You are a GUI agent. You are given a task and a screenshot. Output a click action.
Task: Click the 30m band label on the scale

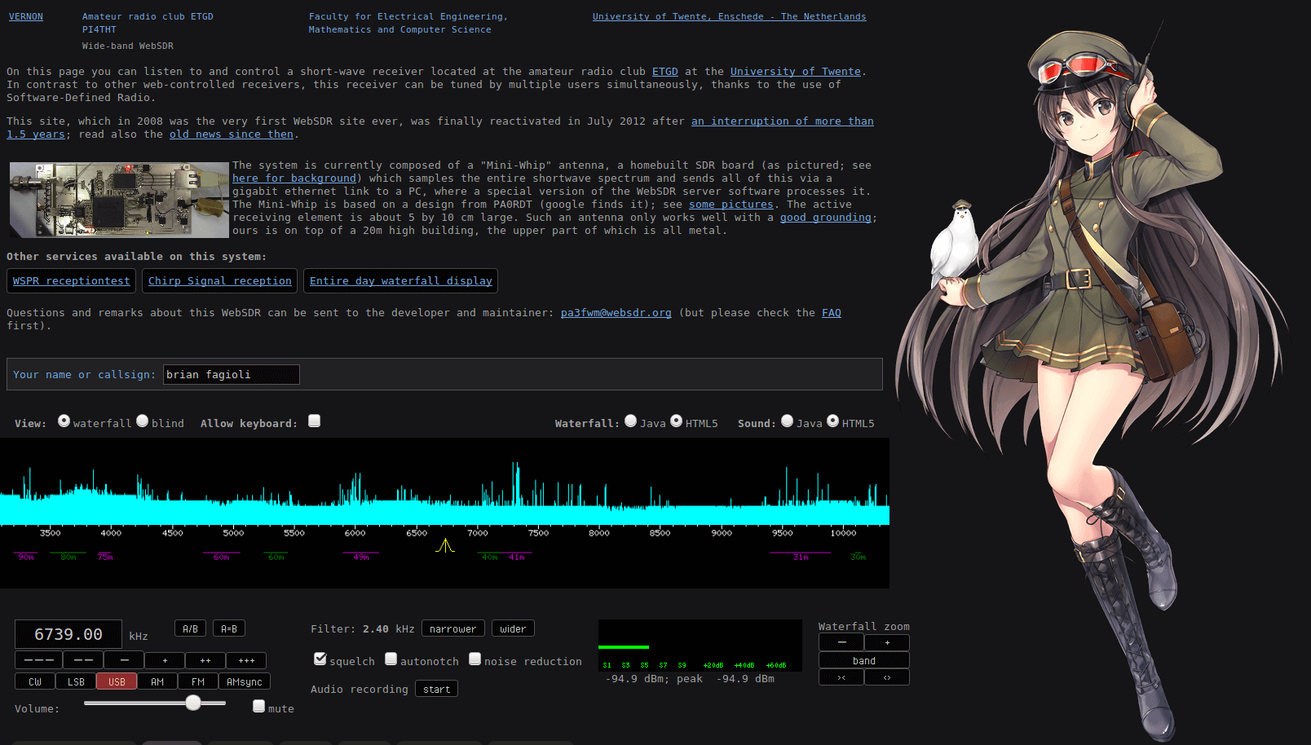858,557
